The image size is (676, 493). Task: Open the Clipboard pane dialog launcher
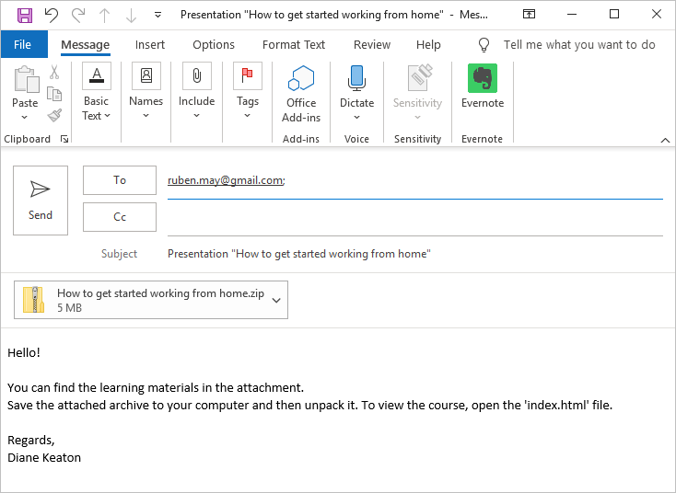point(64,139)
